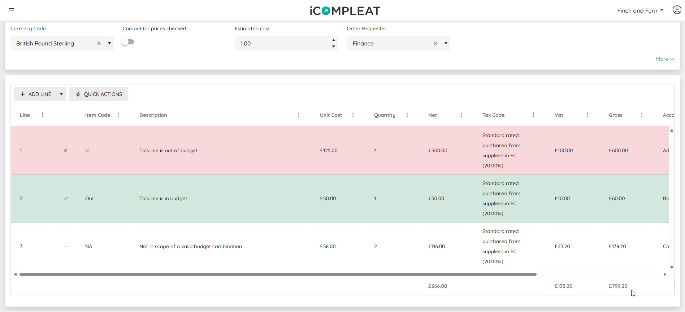685x312 pixels.
Task: Expand the Currency Code dropdown arrow
Action: point(109,43)
